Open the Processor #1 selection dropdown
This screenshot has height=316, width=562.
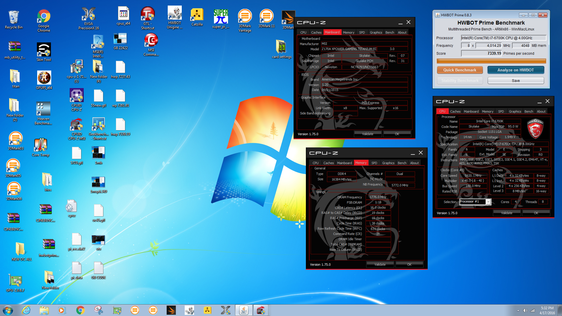(475, 202)
